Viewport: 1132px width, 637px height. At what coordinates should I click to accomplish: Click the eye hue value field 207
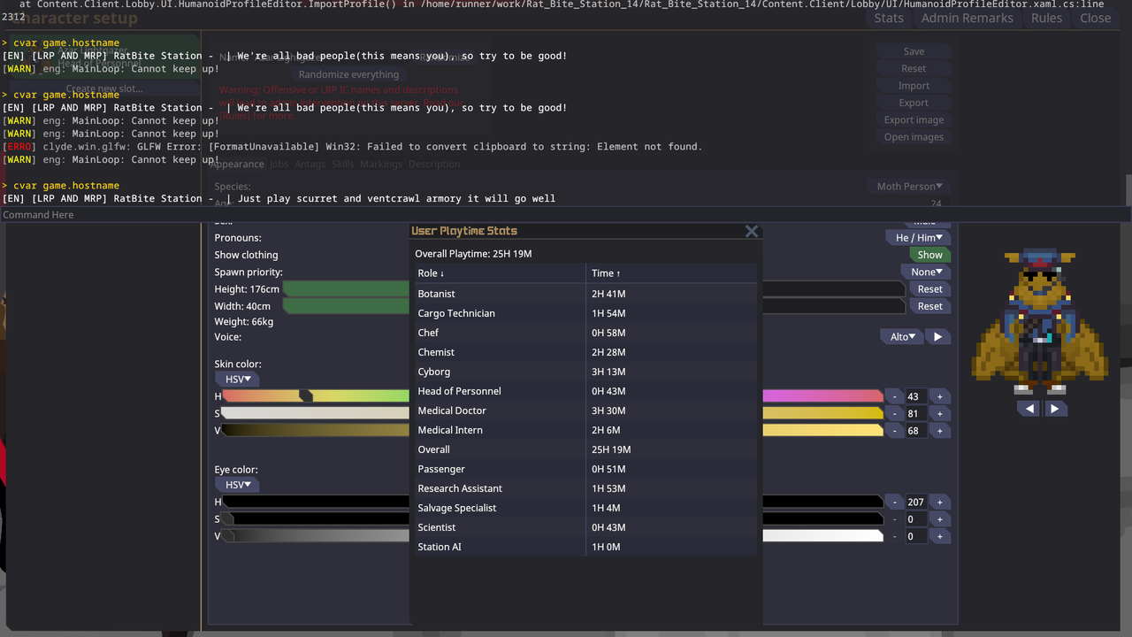tap(916, 502)
